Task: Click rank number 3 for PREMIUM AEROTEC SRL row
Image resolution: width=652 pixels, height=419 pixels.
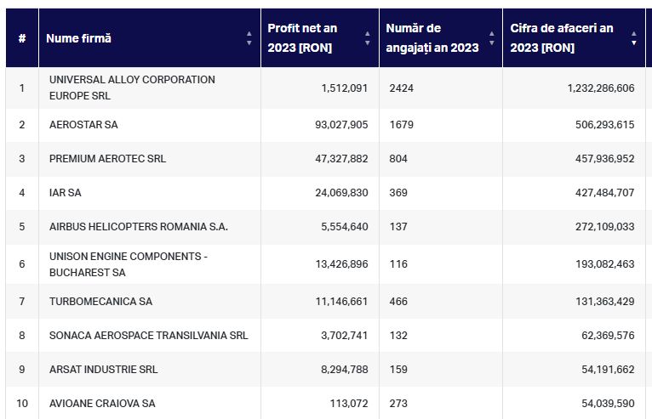Action: [x=22, y=159]
